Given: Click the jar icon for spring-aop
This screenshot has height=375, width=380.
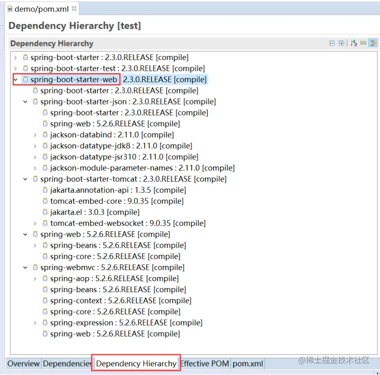Looking at the screenshot, I should [45, 279].
